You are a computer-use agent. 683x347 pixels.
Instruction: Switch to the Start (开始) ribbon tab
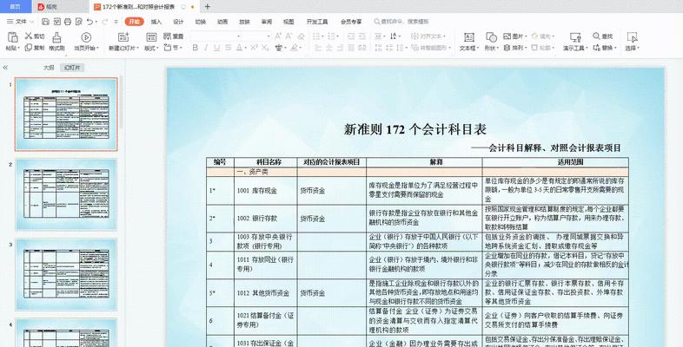click(x=134, y=22)
